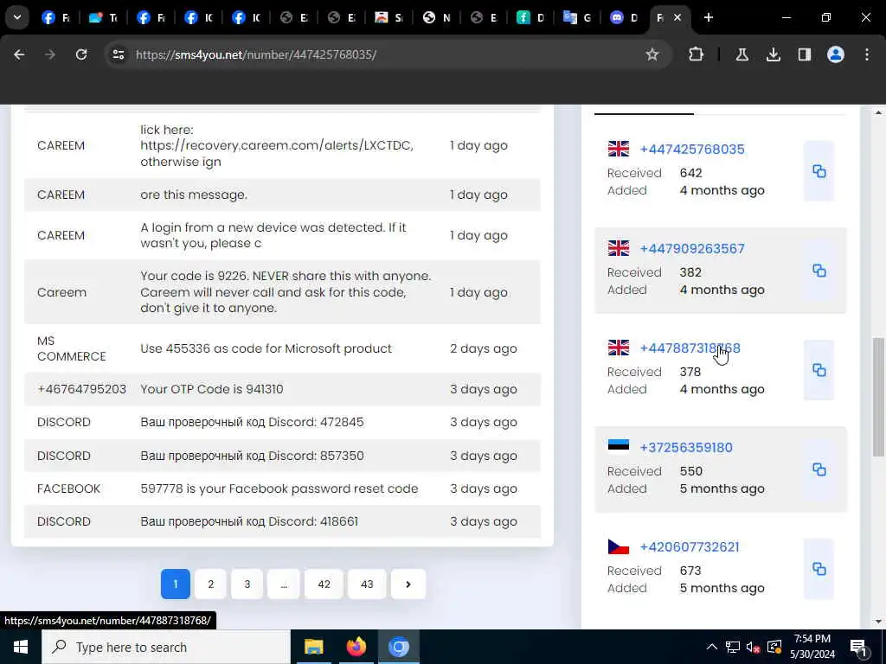The image size is (886, 664).
Task: Copy the number +447425768035
Action: [819, 171]
